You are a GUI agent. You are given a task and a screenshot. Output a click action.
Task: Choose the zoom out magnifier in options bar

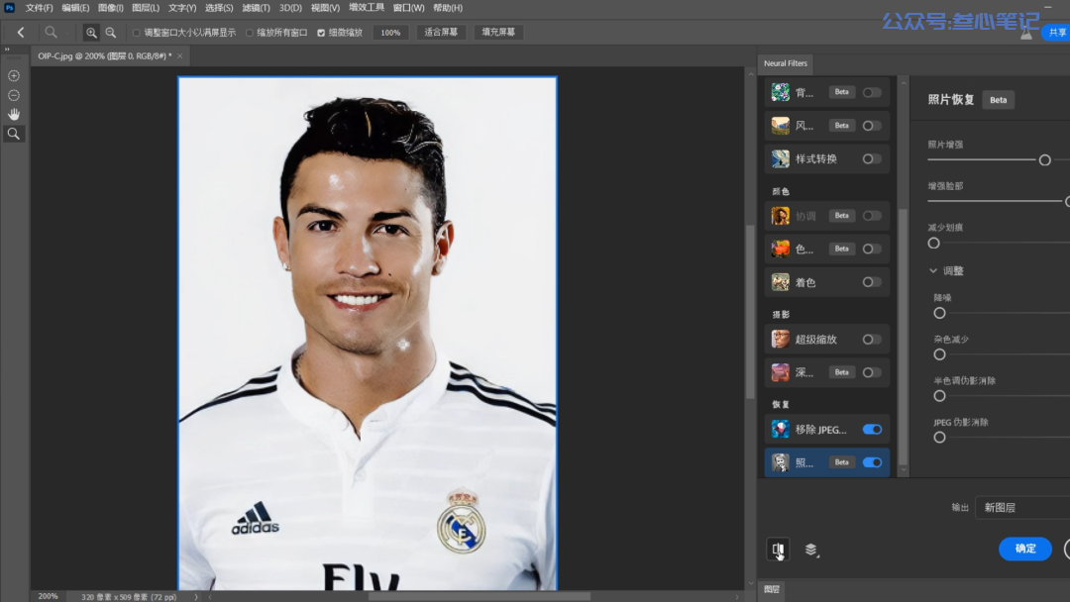110,33
